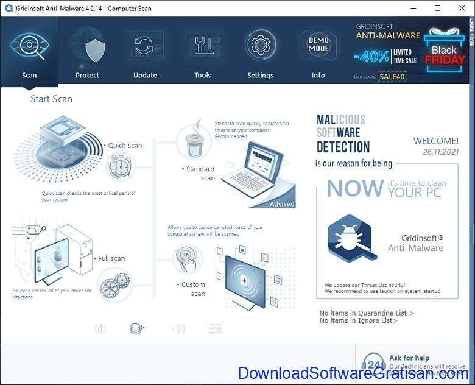The width and height of the screenshot is (475, 385).
Task: Start Custom scan via finger tap icon
Action: 187,259
